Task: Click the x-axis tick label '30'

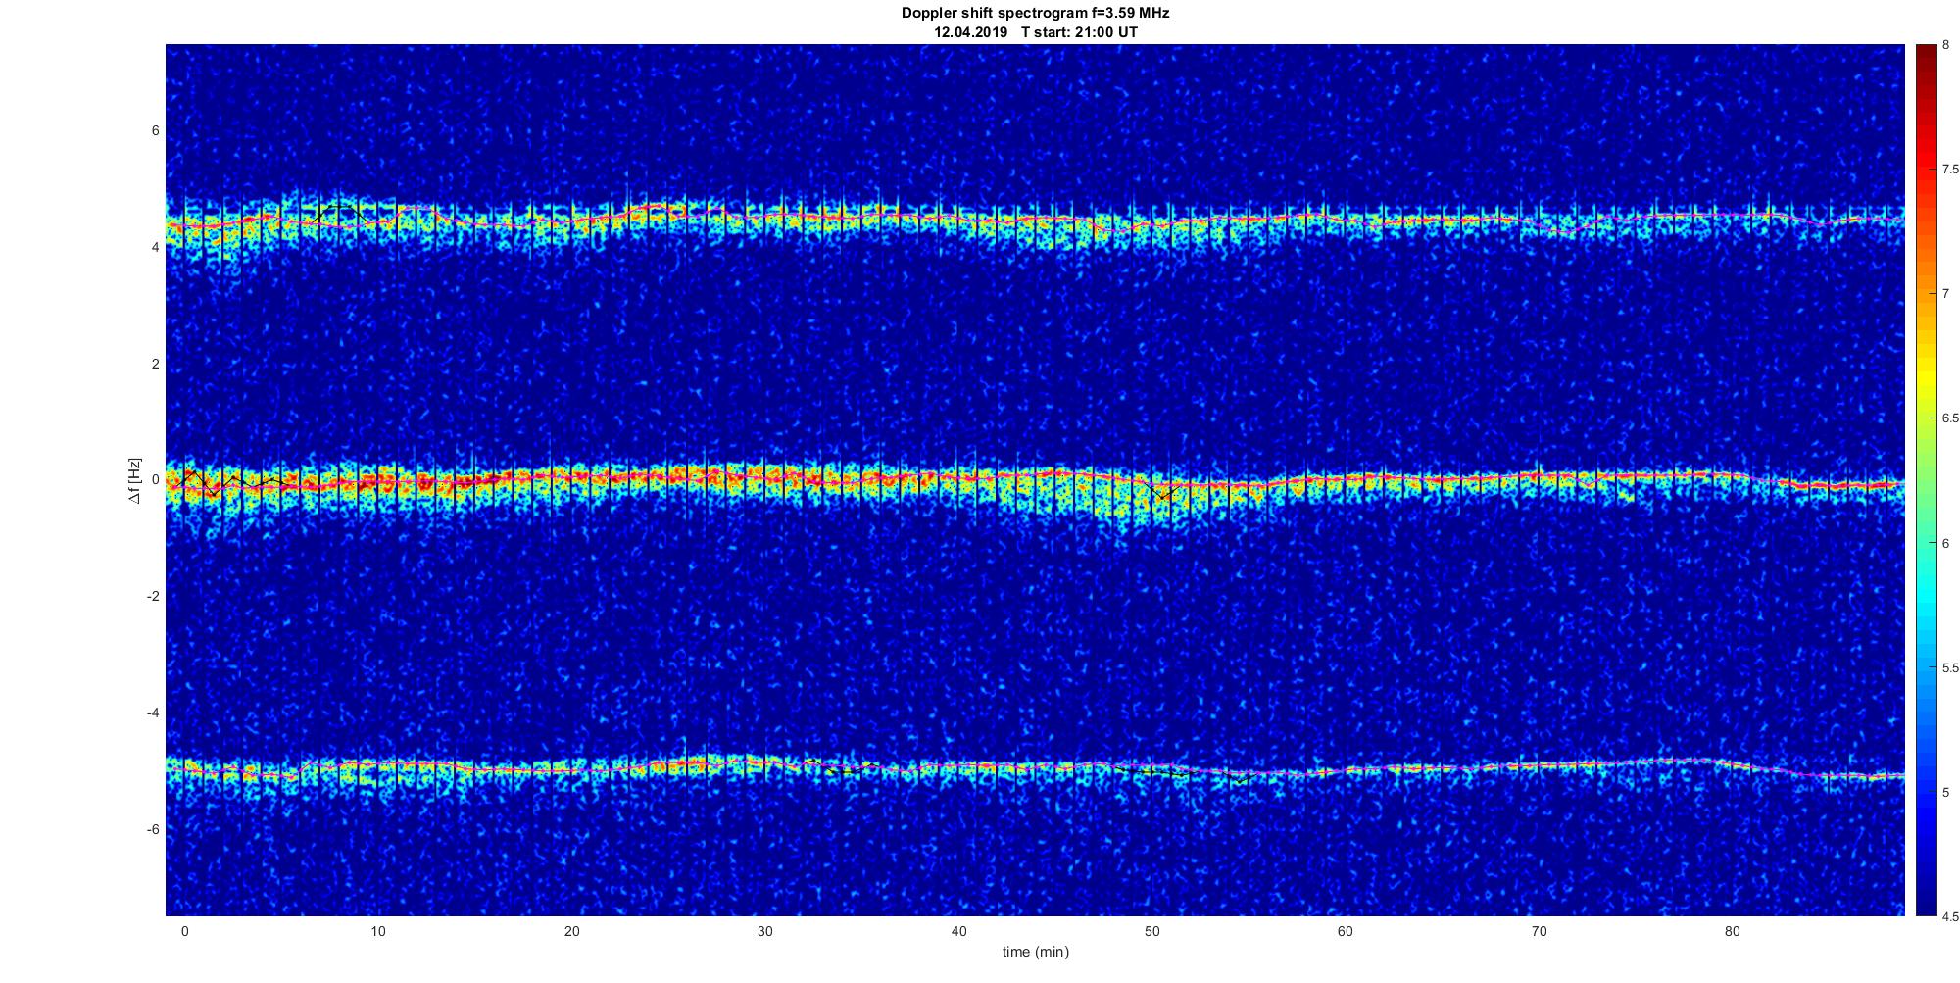Action: pos(765,931)
